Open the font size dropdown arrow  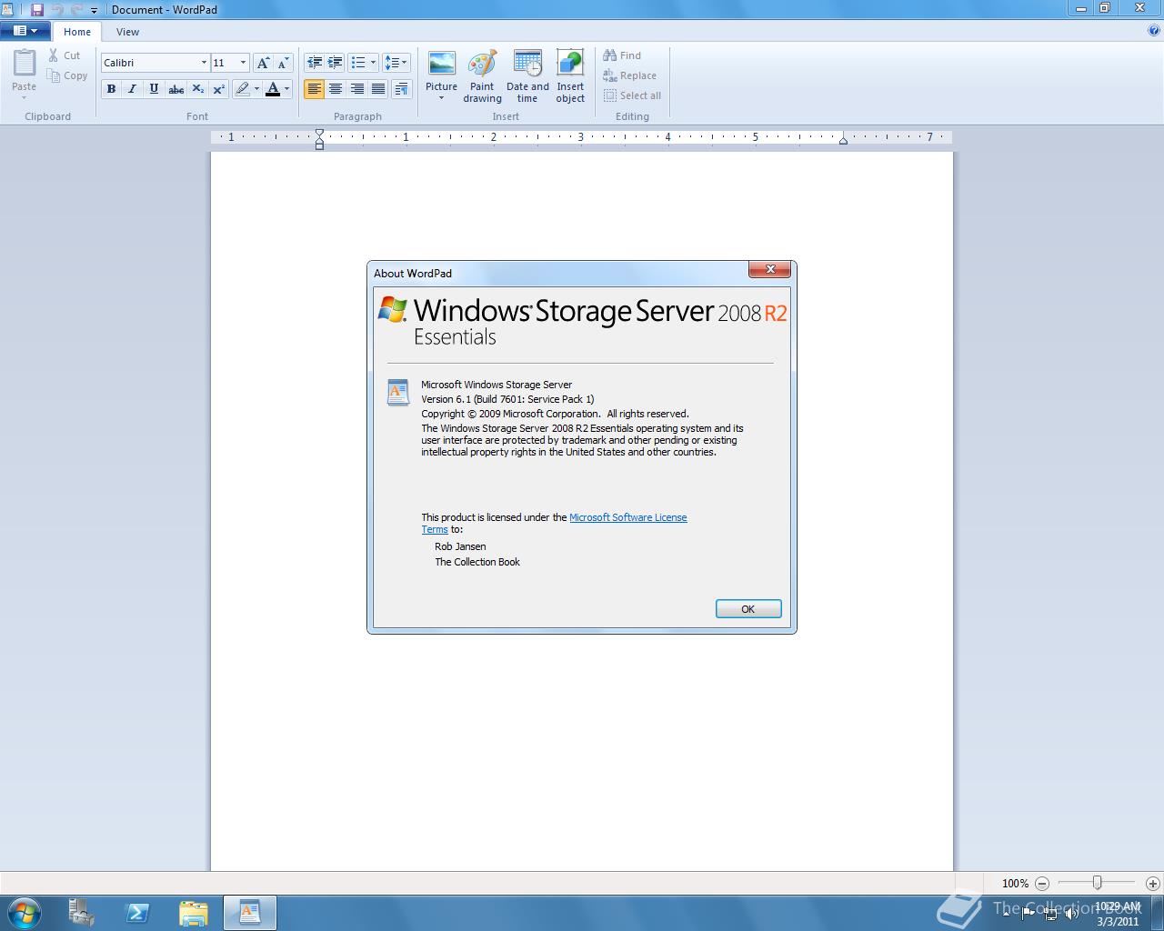click(x=243, y=63)
